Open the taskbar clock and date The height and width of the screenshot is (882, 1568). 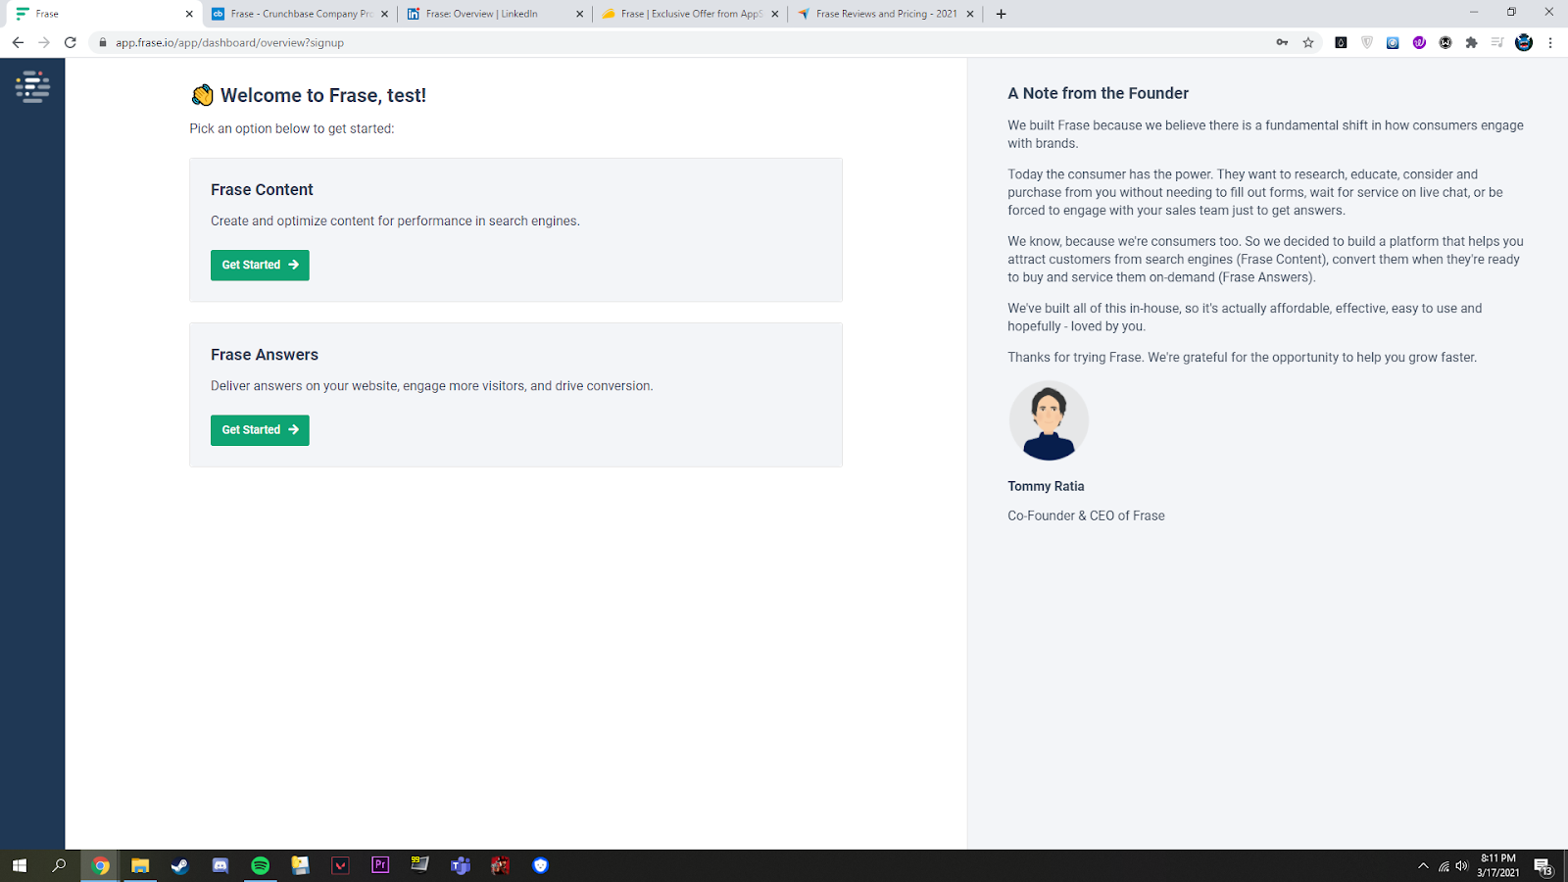point(1498,865)
